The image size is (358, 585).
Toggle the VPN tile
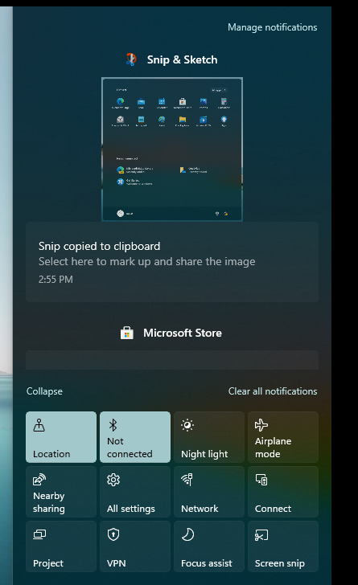[135, 546]
